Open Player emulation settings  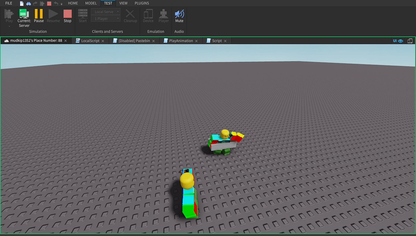[163, 16]
